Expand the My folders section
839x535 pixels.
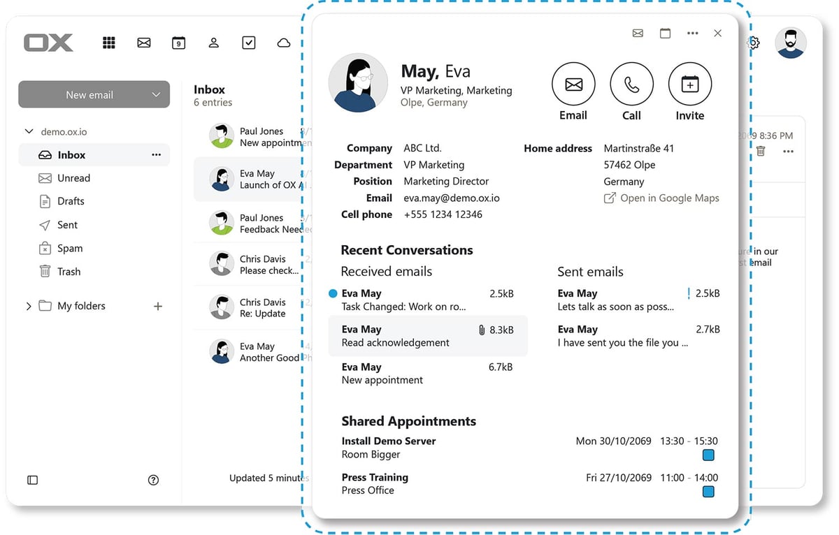point(29,306)
